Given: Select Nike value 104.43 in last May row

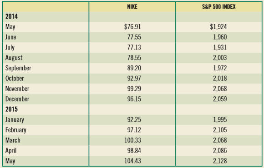Looking at the screenshot, I should (132, 161).
